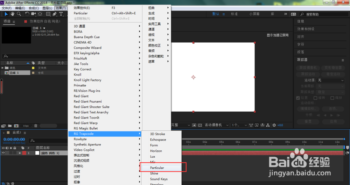Select the Pen tool
350x185 pixels.
(x=55, y=14)
